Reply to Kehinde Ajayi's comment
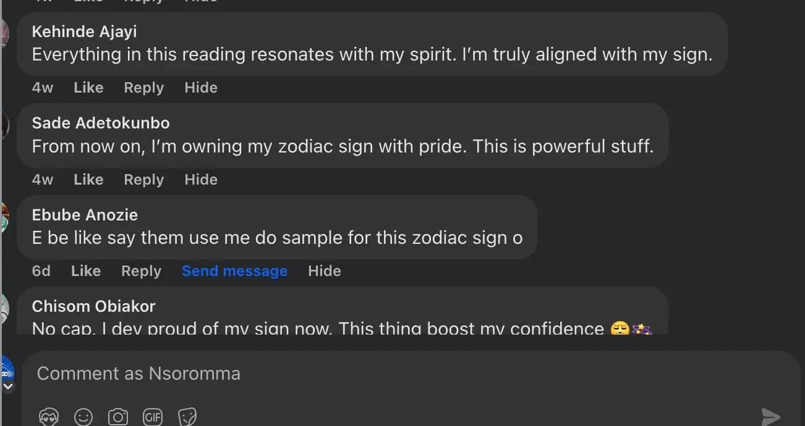The height and width of the screenshot is (426, 805). click(x=143, y=87)
